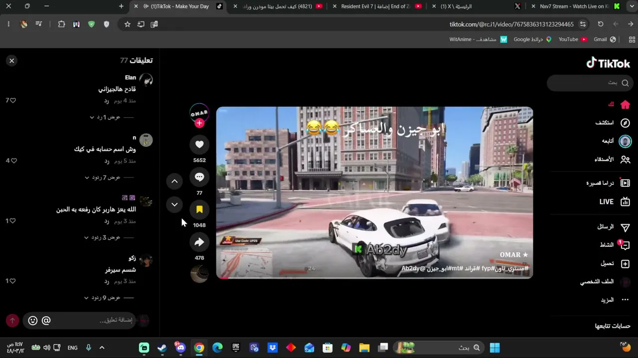This screenshot has height=358, width=638.
Task: Open Steam from the taskbar
Action: coord(162,348)
